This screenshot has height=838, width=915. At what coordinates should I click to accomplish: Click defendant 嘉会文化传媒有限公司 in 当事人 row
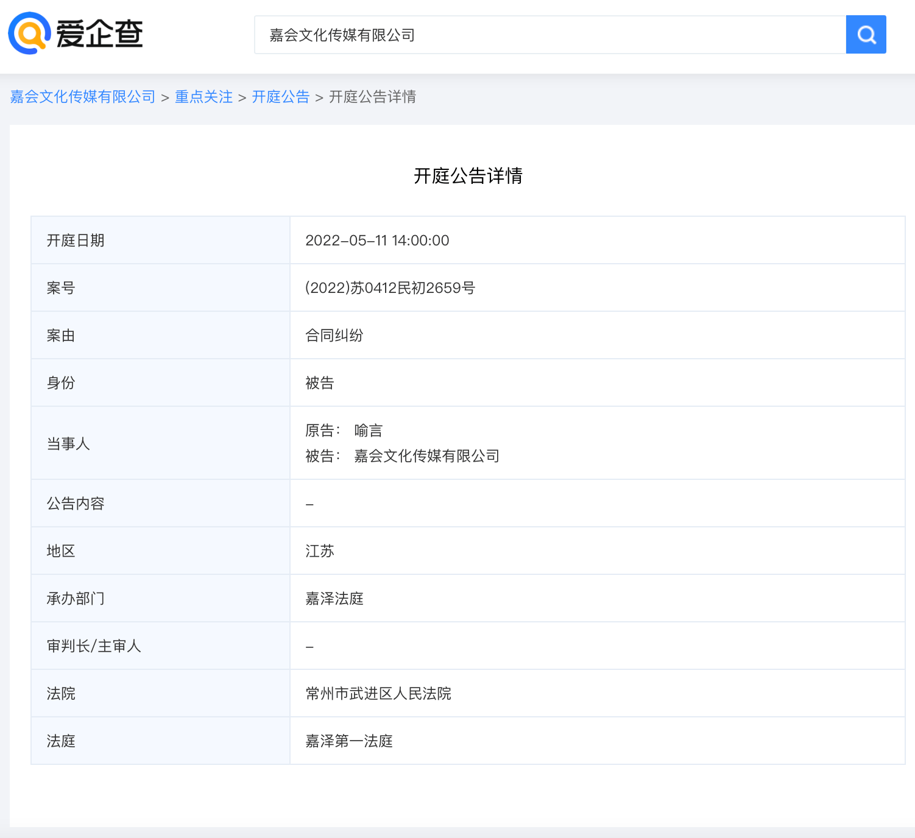428,456
